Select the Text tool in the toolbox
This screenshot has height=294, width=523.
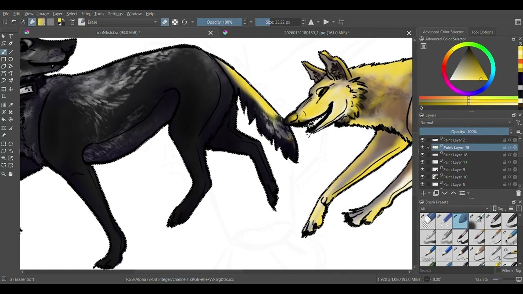tap(11, 36)
